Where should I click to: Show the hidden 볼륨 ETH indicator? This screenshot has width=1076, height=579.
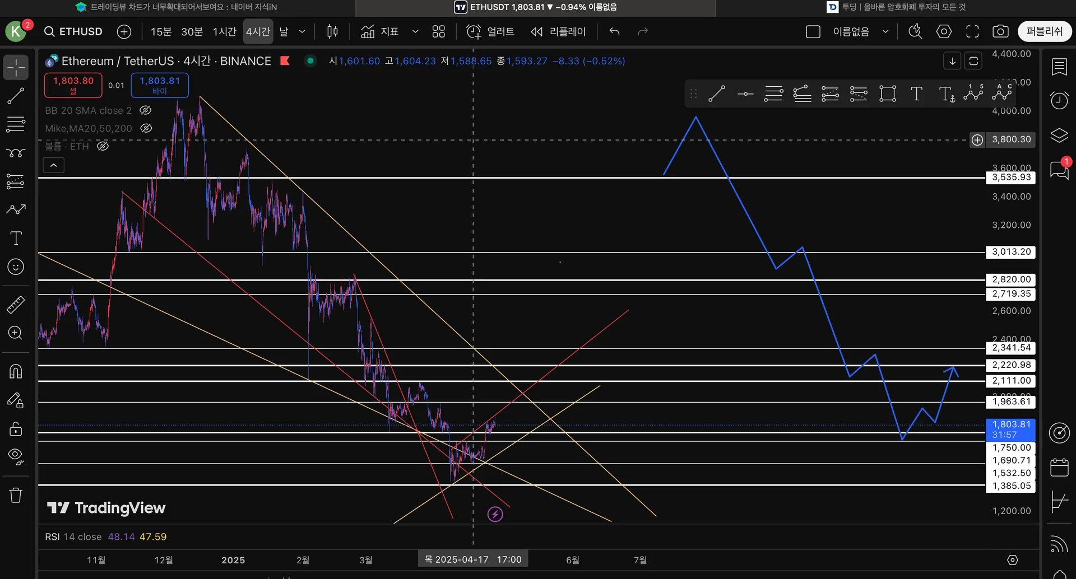click(x=103, y=146)
